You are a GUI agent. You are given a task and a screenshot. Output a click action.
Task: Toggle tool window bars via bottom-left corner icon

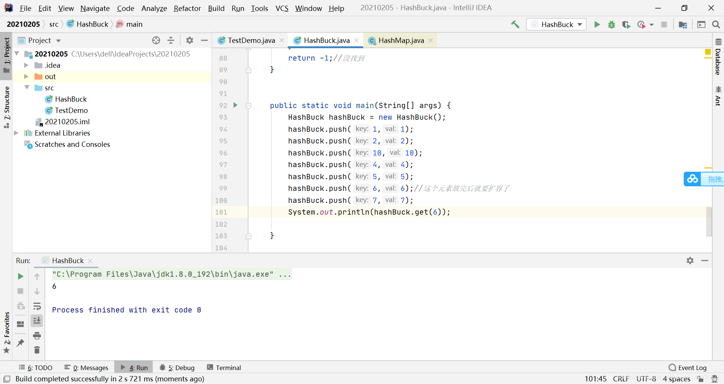6,379
